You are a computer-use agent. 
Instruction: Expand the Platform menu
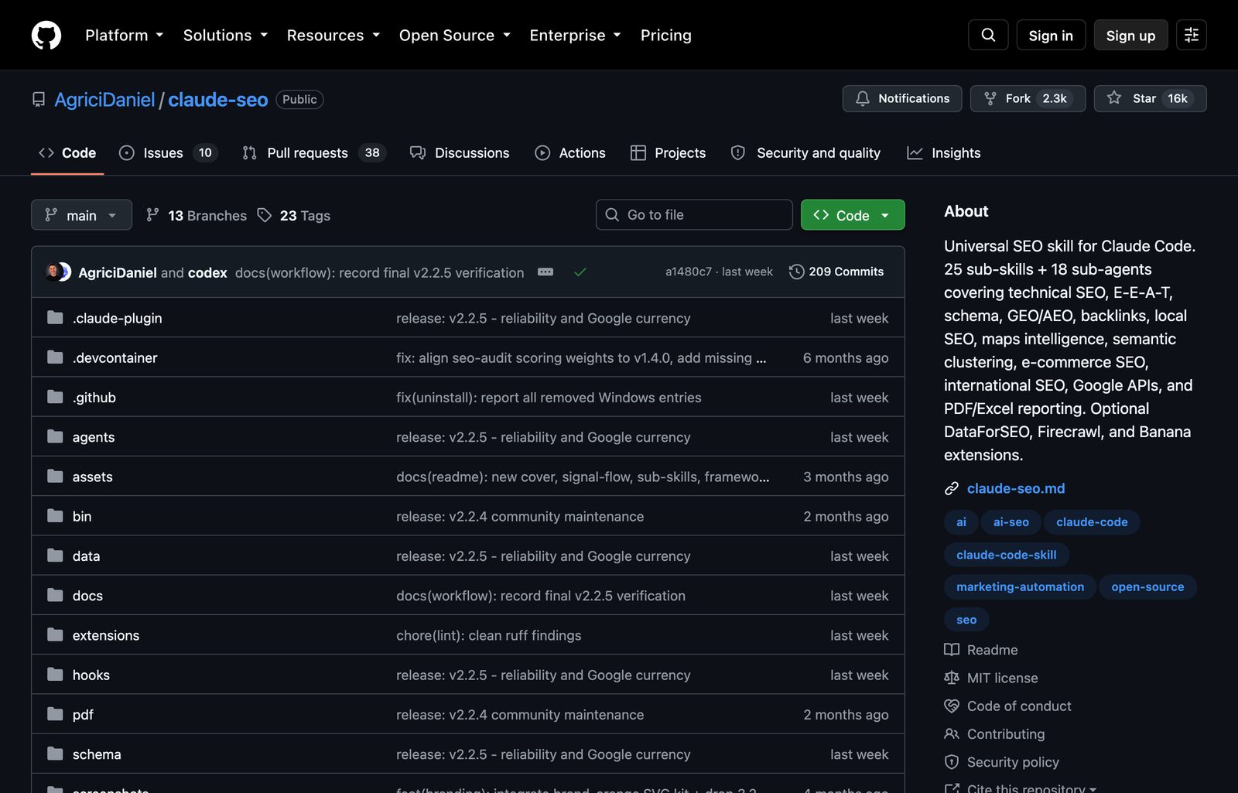click(x=125, y=35)
